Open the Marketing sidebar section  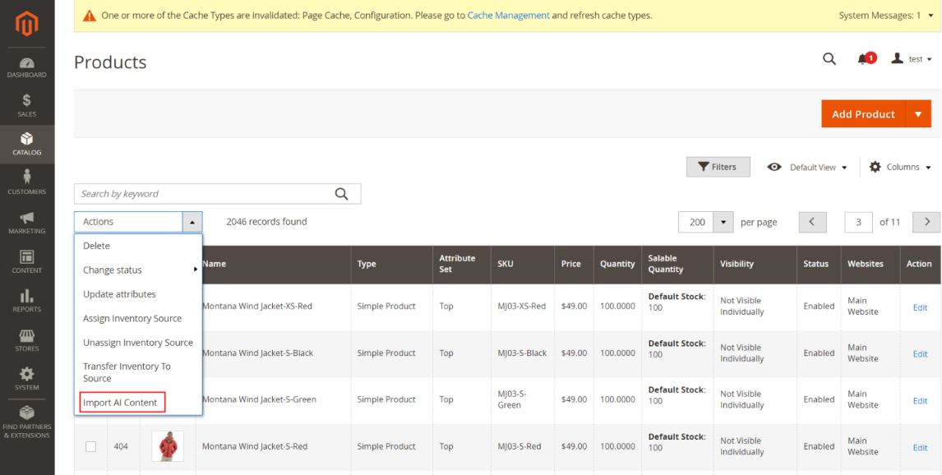click(x=26, y=222)
